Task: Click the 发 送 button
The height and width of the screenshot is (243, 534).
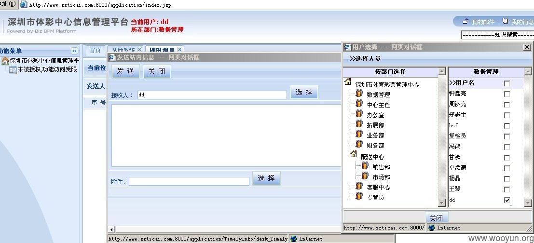Action: pyautogui.click(x=126, y=71)
